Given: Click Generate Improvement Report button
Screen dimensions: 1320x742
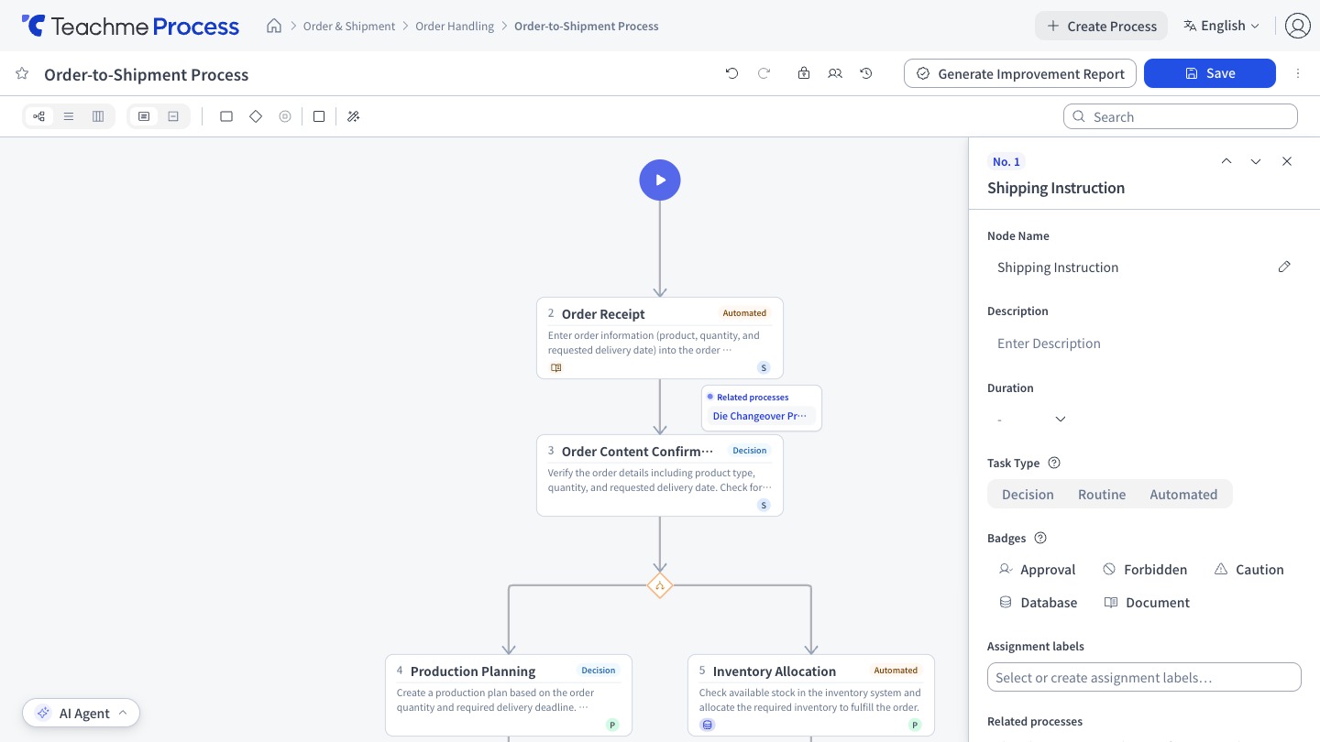Looking at the screenshot, I should pos(1020,73).
